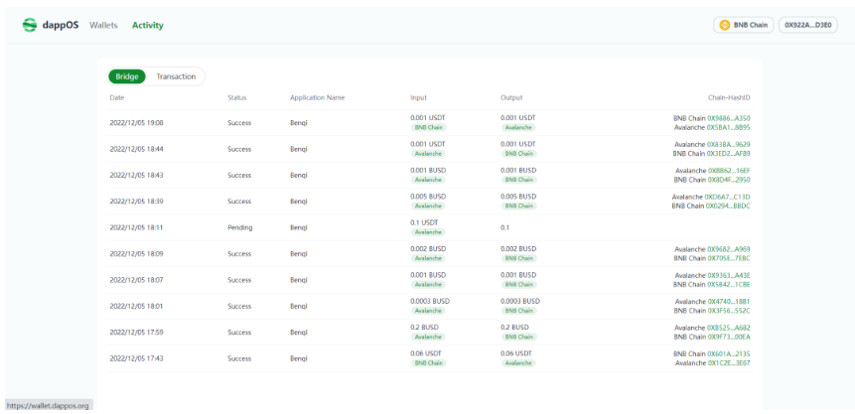The image size is (855, 414).
Task: Open BNB Chain hash link for 18:01 row
Action: pos(729,311)
